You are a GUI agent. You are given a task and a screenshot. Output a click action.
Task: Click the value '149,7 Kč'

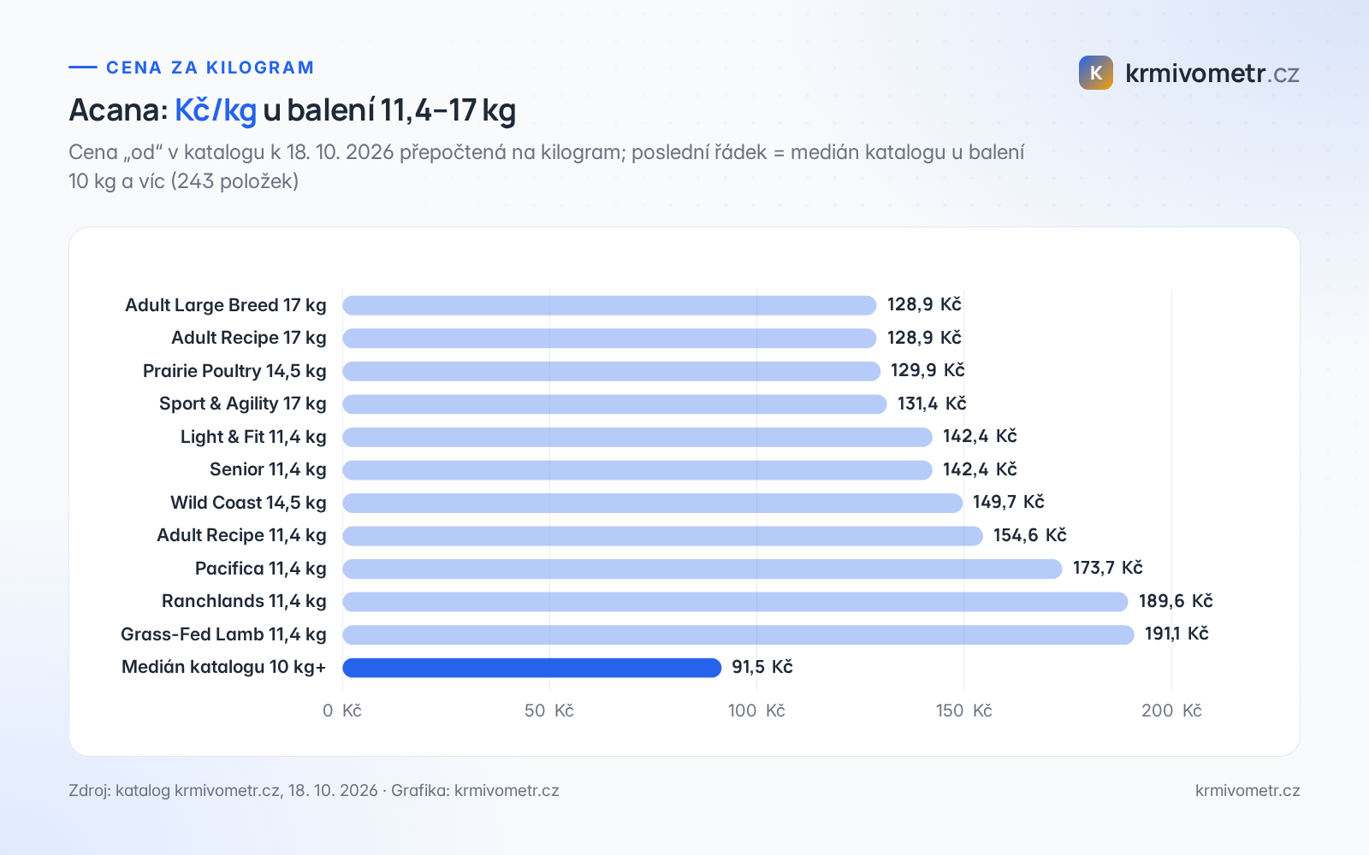click(1009, 502)
